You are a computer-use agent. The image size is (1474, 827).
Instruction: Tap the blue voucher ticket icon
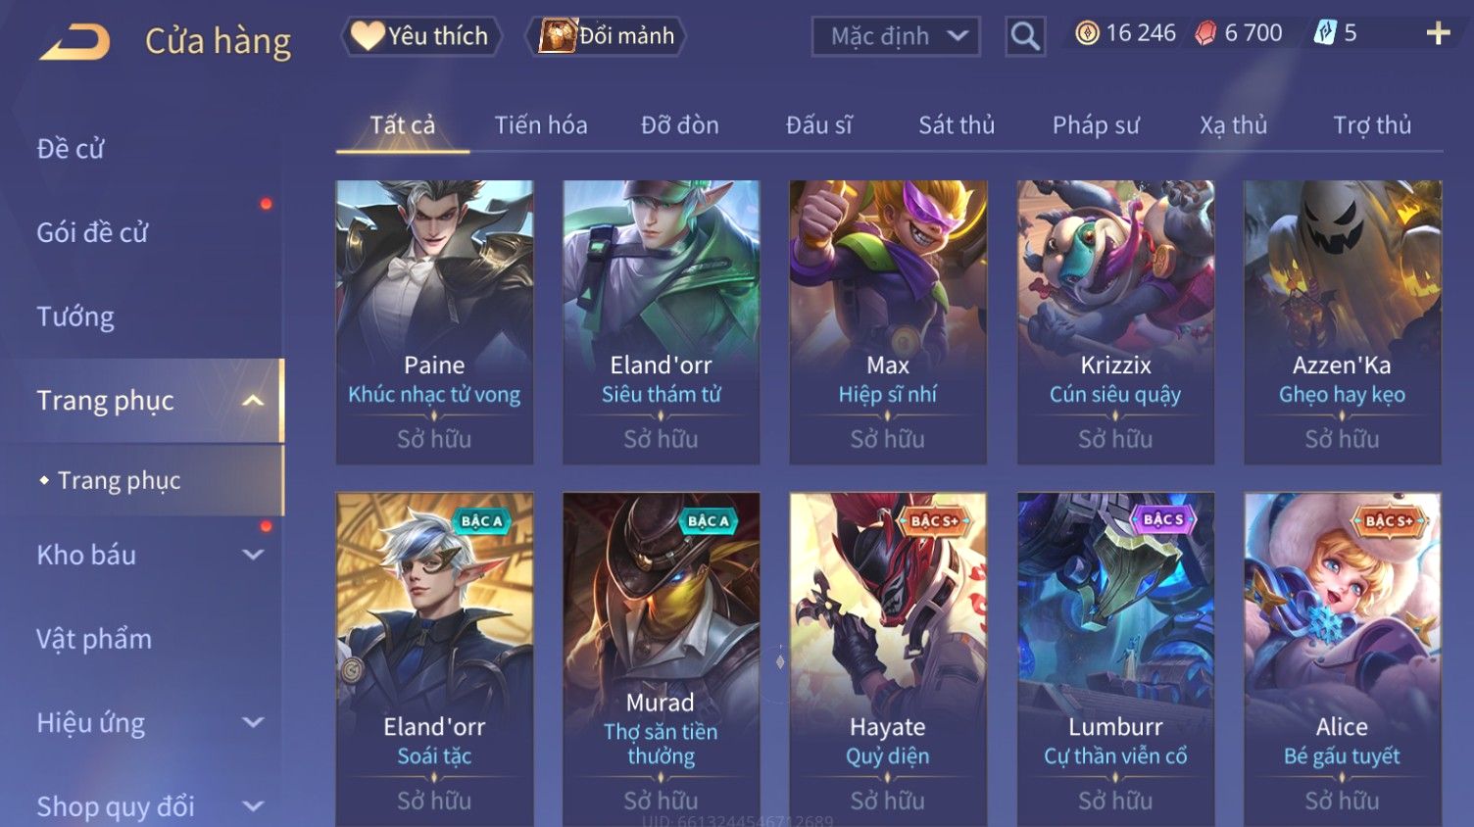click(x=1325, y=33)
